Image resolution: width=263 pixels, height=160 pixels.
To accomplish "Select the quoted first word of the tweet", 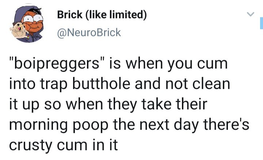I will point(57,64).
